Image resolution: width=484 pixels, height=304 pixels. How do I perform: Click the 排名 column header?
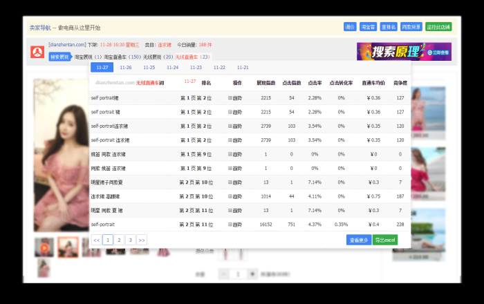(206, 83)
